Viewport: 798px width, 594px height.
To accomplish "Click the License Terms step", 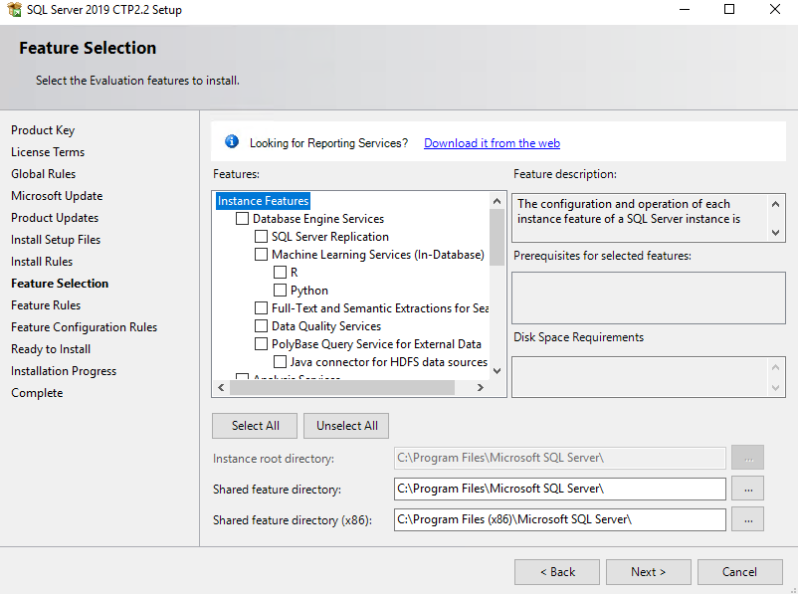I will pos(48,152).
